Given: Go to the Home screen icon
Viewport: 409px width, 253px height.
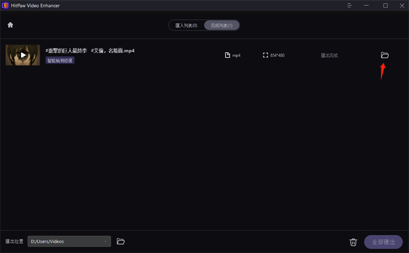Looking at the screenshot, I should click(10, 25).
